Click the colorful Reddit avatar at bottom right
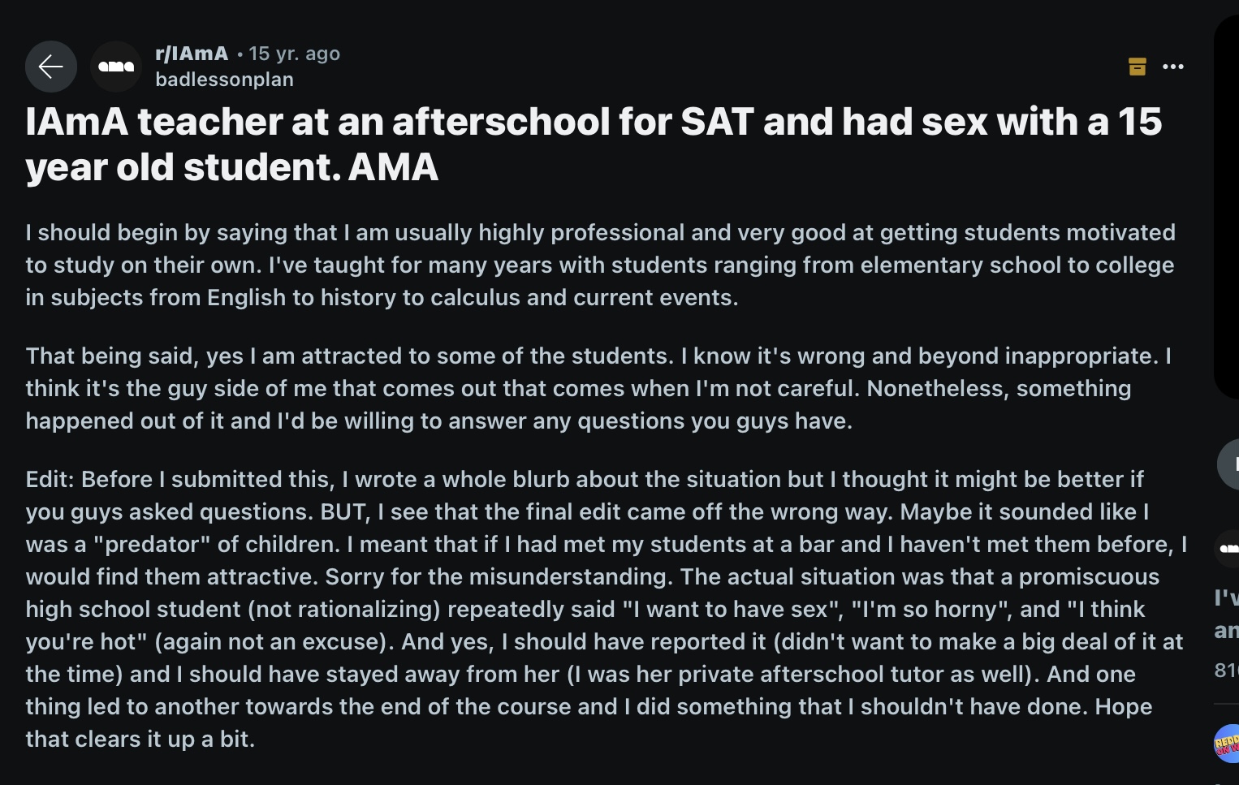 1227,744
